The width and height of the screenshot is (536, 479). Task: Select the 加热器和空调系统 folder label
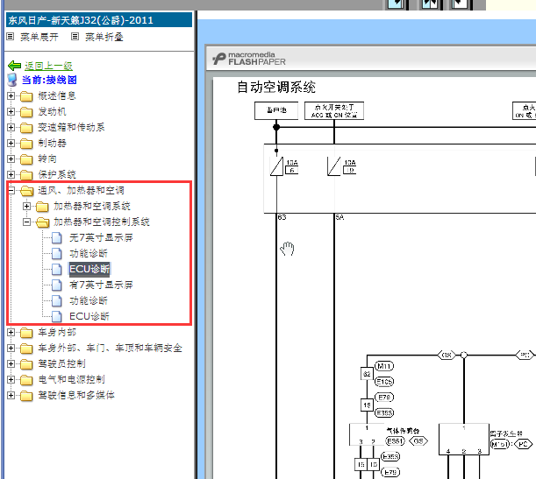coord(92,206)
